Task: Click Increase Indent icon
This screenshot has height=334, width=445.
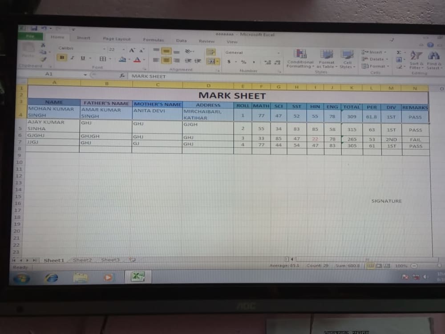Action: coord(198,61)
